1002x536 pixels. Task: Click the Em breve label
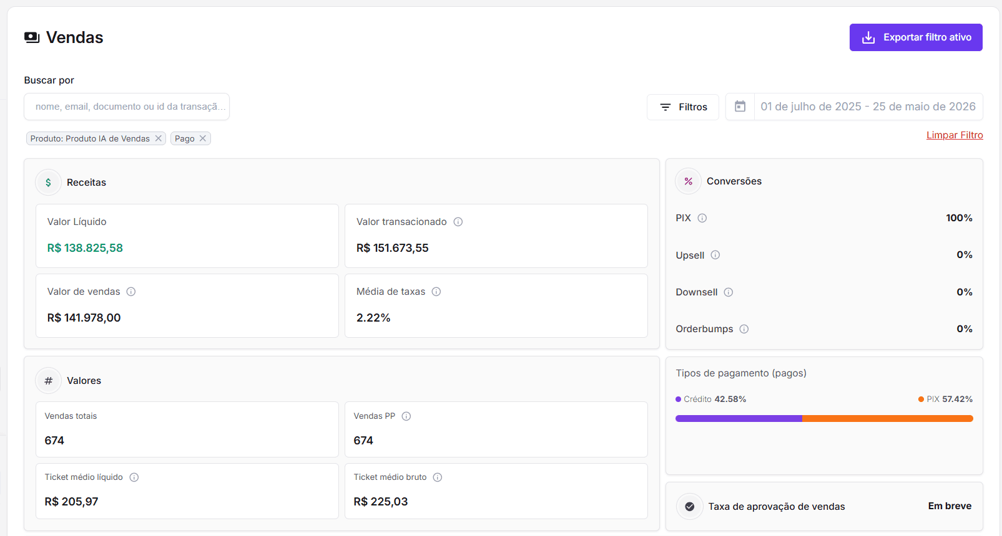pyautogui.click(x=950, y=506)
